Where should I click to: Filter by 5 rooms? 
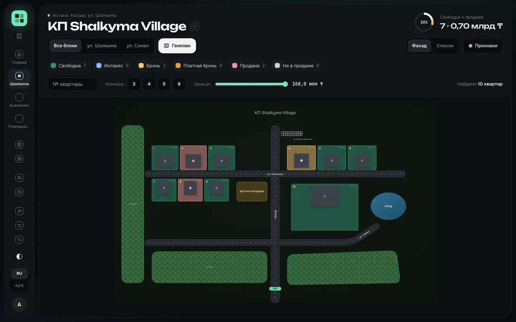(x=164, y=84)
